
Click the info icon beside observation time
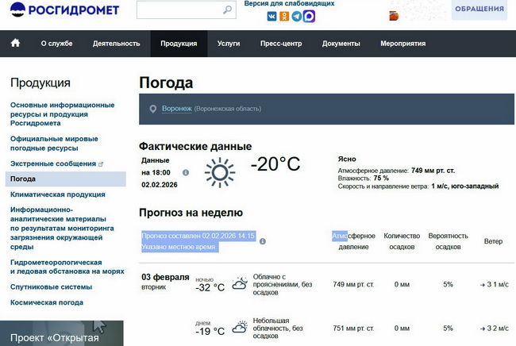point(186,172)
